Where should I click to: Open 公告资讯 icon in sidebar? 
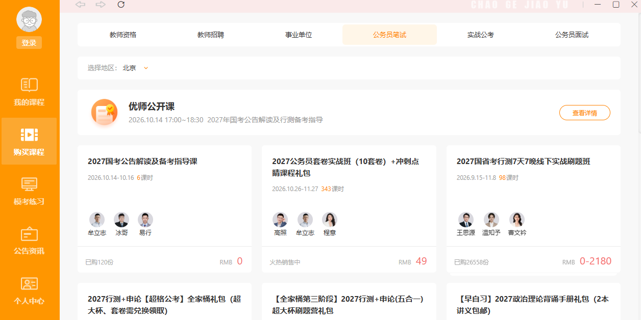click(x=29, y=234)
